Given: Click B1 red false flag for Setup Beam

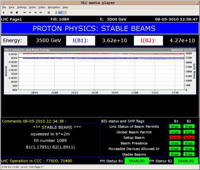Looking at the screenshot, I should (175, 138).
